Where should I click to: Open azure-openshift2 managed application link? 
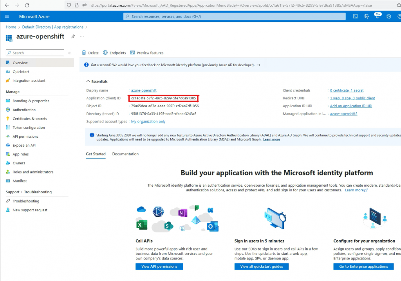pyautogui.click(x=343, y=114)
